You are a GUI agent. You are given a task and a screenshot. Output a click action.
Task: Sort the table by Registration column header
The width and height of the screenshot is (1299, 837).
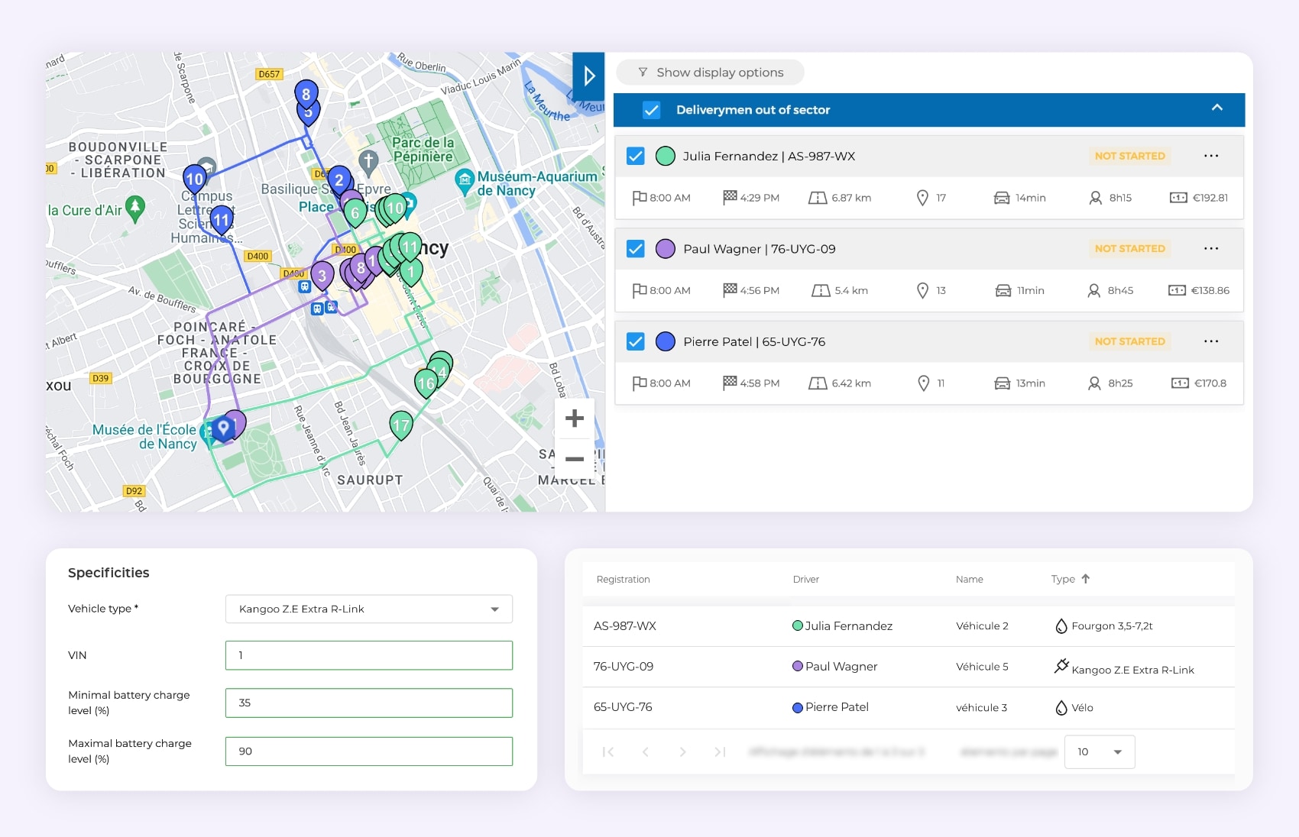click(x=623, y=580)
